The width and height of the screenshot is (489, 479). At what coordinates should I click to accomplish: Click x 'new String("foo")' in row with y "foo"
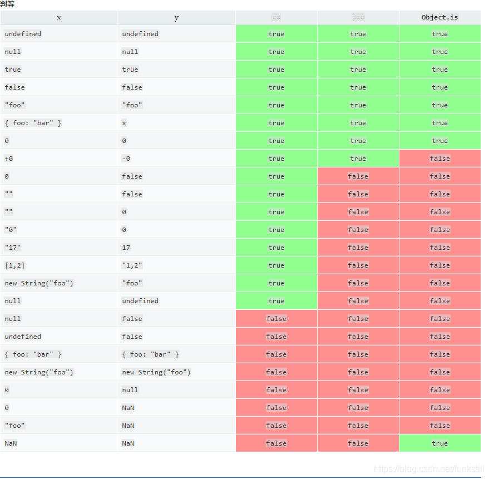pos(39,283)
